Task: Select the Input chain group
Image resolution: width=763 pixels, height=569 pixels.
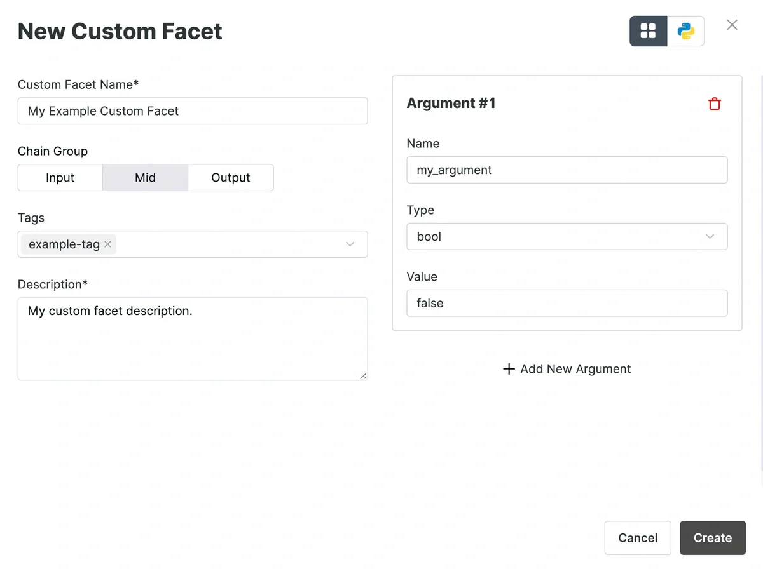Action: (60, 178)
